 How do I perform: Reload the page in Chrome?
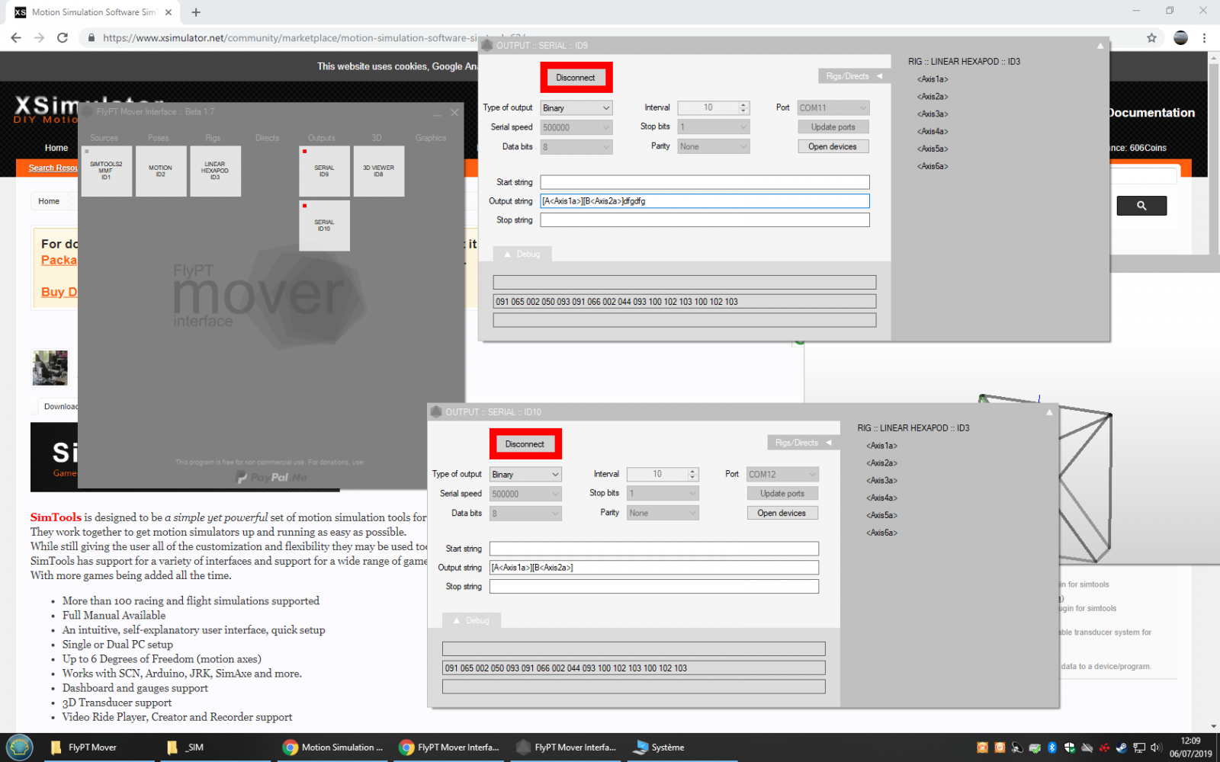[x=63, y=37]
